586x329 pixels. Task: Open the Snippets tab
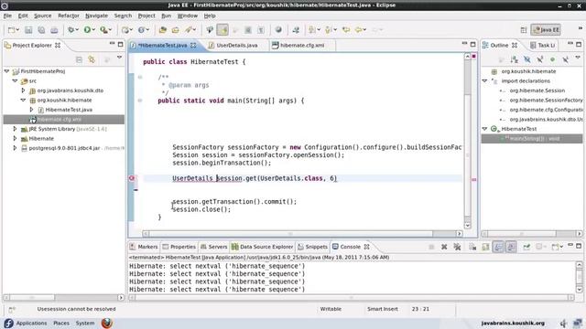(312, 247)
